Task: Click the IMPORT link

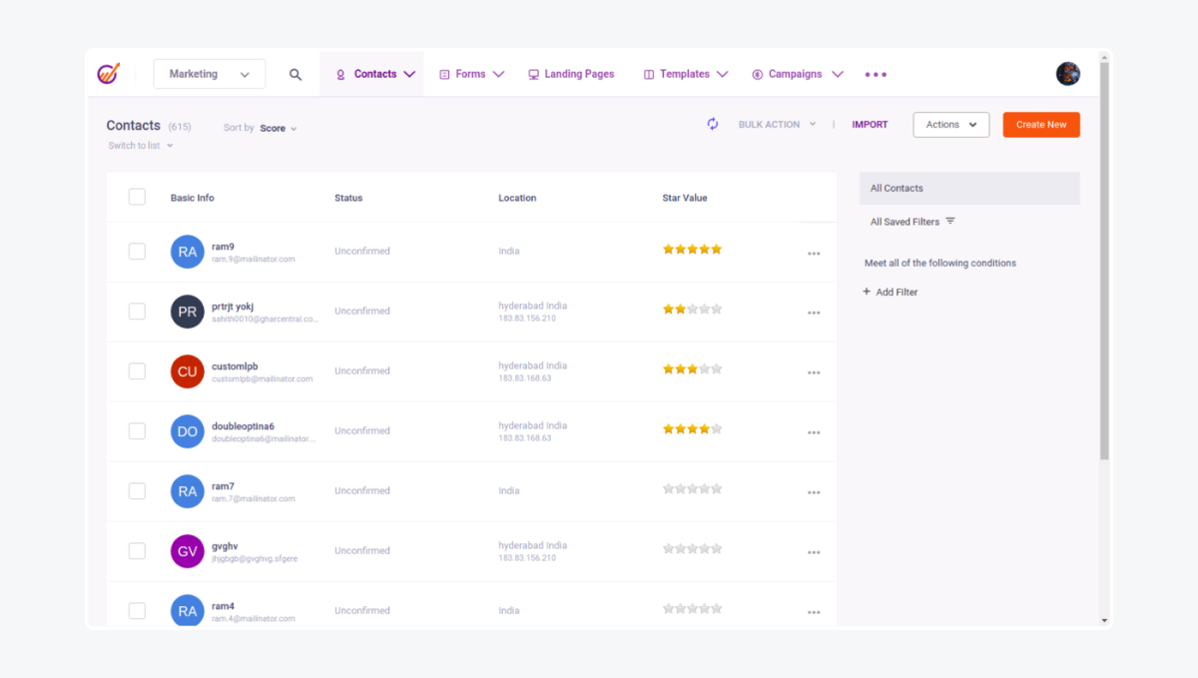Action: pos(870,124)
